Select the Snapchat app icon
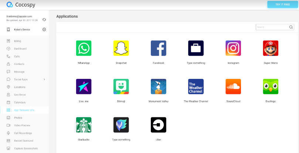This screenshot has height=153, width=299. pos(121,48)
